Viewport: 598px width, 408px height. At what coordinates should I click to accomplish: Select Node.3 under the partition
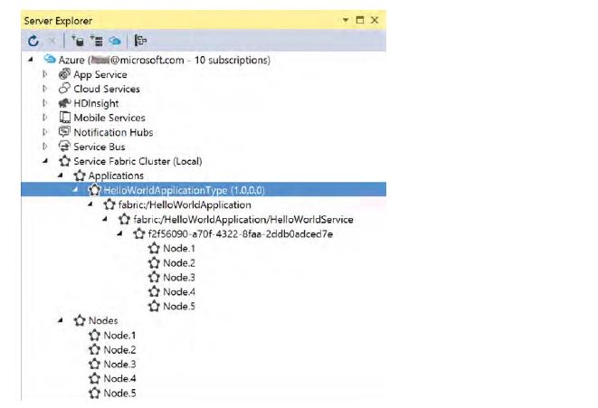click(179, 277)
